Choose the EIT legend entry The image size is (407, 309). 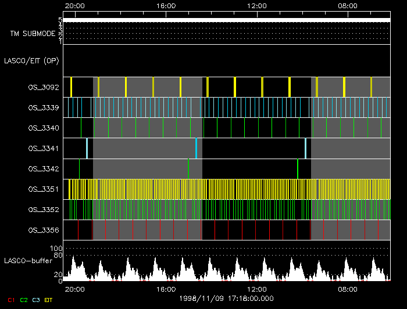point(49,300)
